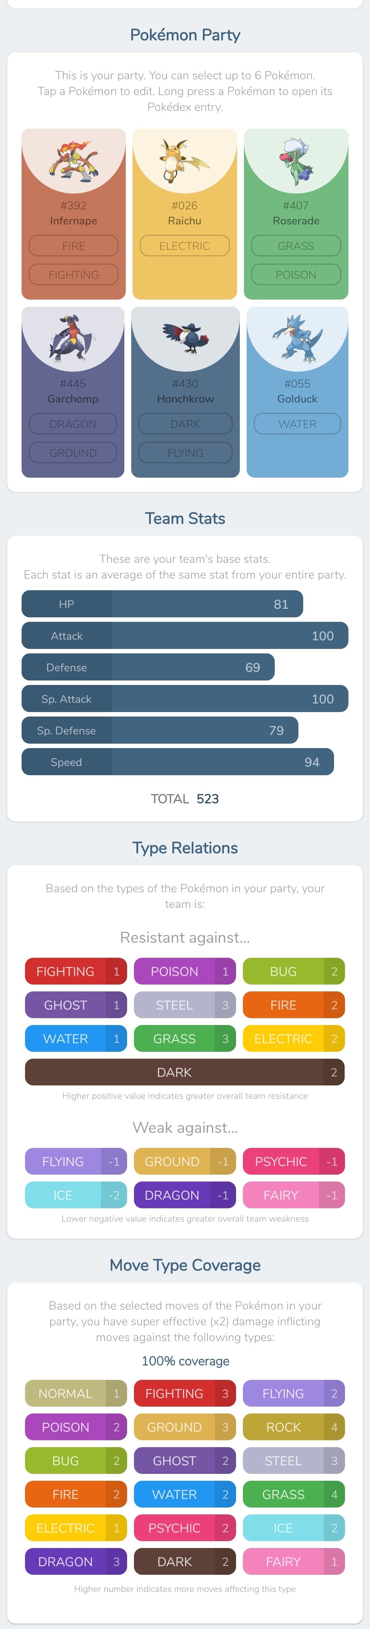Tap the Golduck sprite image
Image resolution: width=370 pixels, height=1629 pixels.
(x=297, y=338)
